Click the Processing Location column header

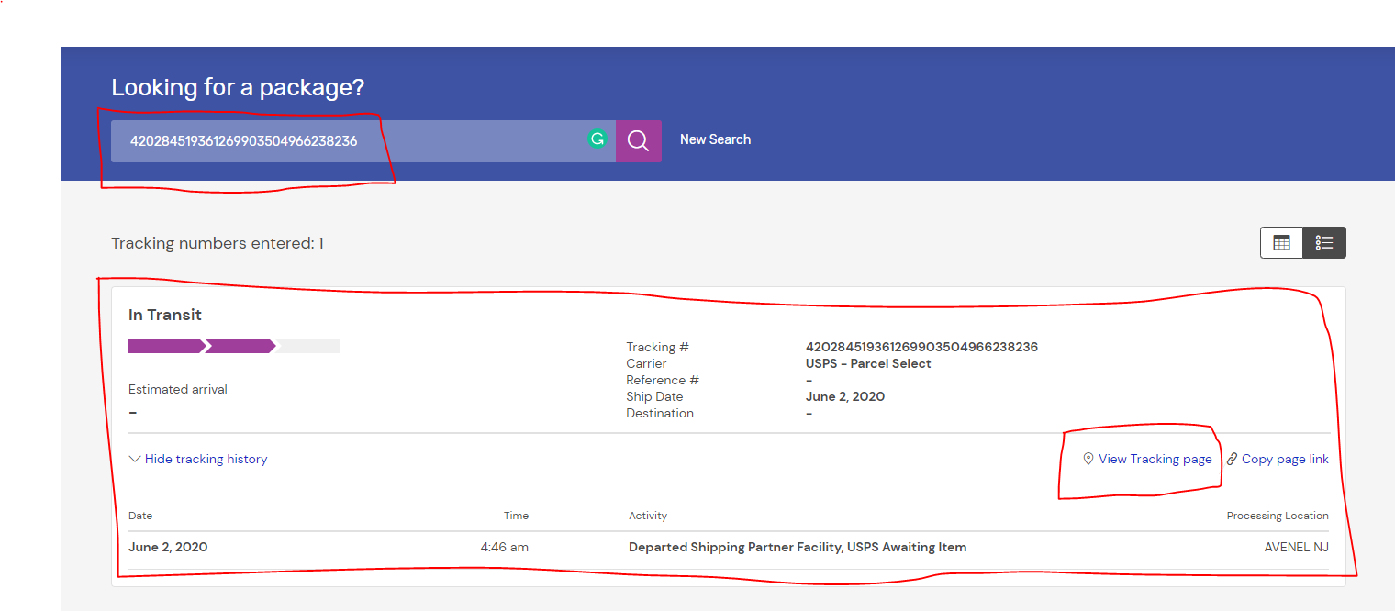pos(1277,516)
